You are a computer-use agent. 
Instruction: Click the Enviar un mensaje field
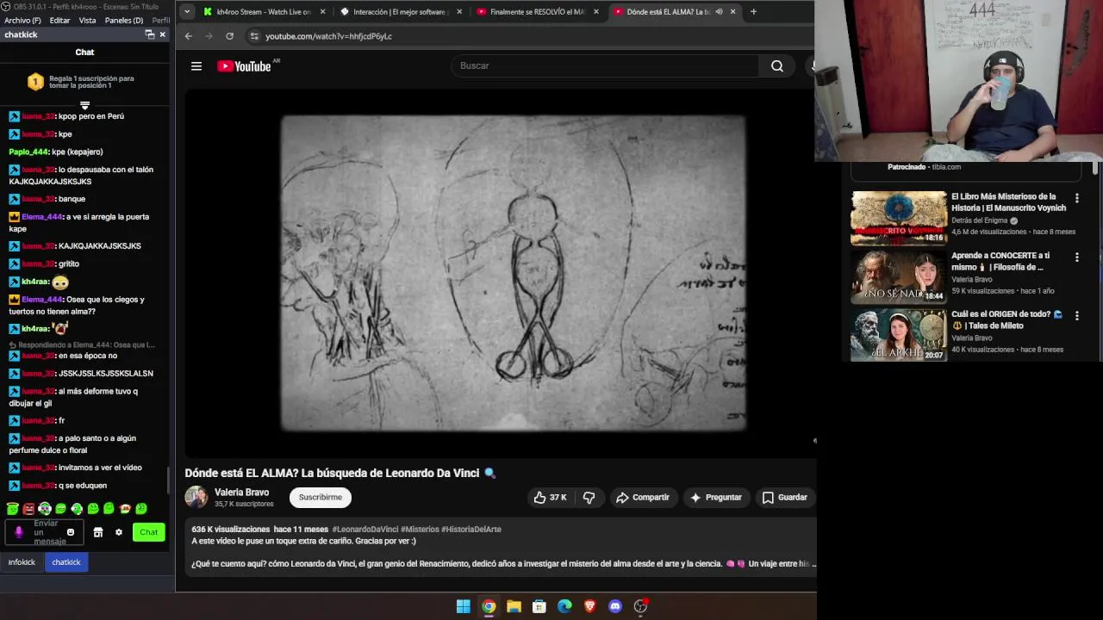(x=47, y=532)
